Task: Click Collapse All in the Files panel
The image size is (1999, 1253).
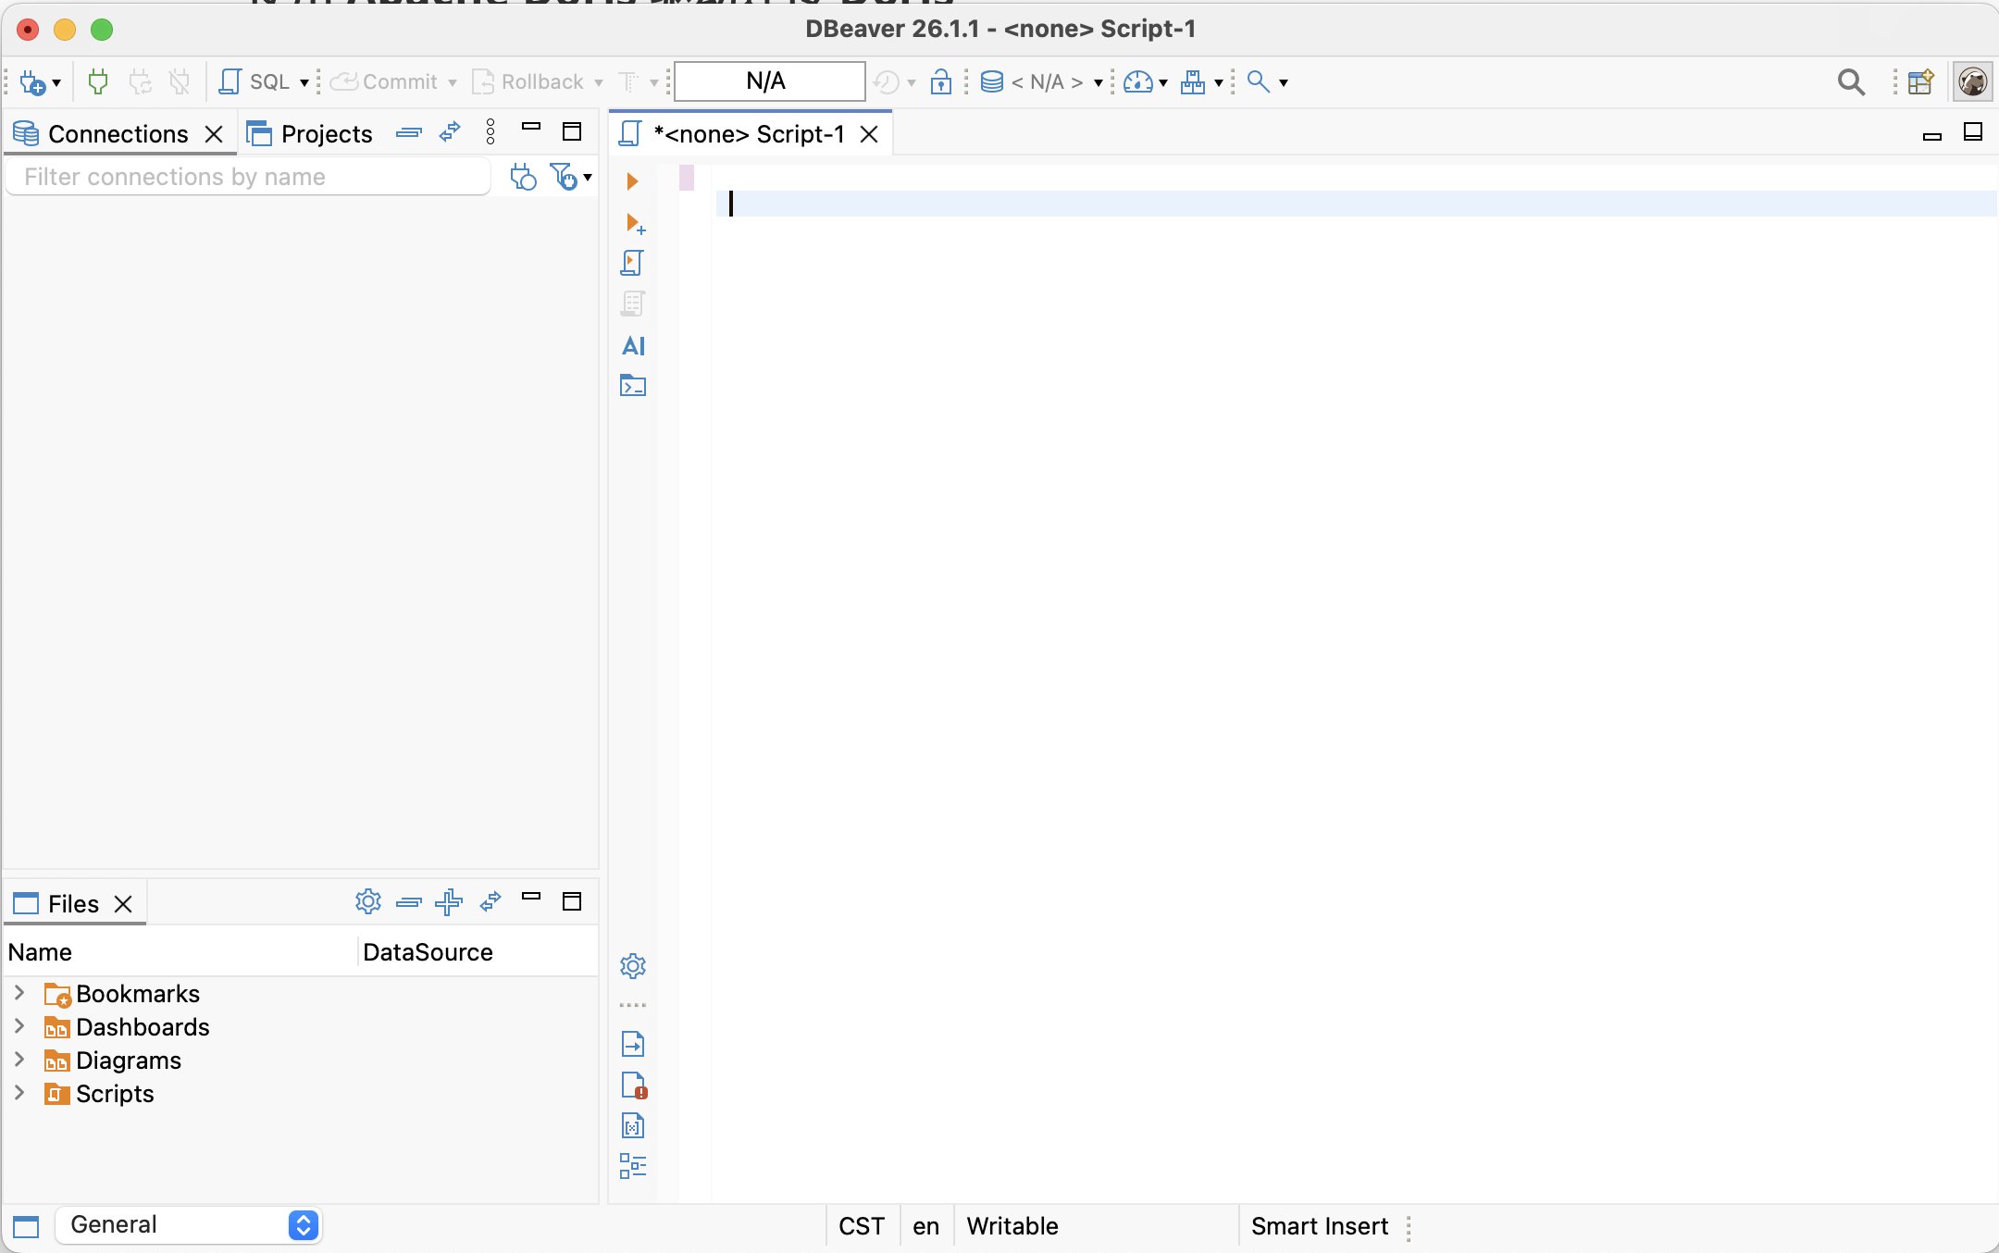Action: 409,902
